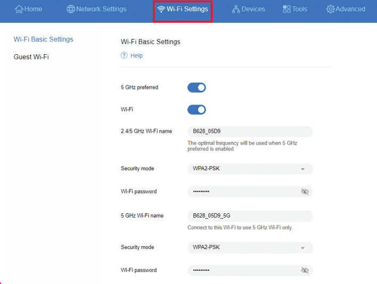This screenshot has height=284, width=377.
Task: Click the first Wi-Fi password field
Action: pyautogui.click(x=242, y=191)
